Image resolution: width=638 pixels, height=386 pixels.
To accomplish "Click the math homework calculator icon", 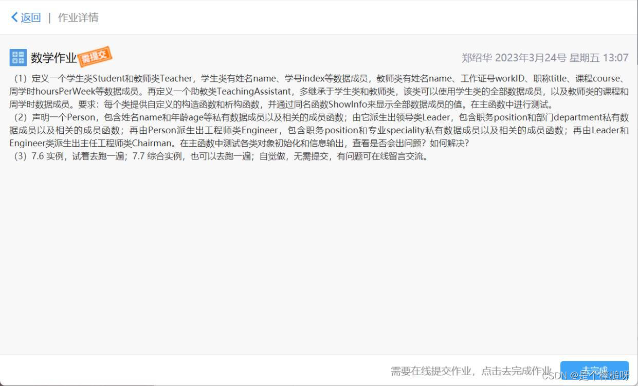I will click(x=18, y=58).
